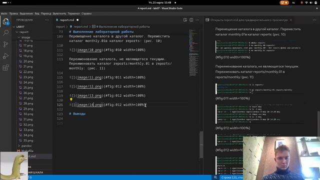Open the Extensions view icon

pos(5,67)
